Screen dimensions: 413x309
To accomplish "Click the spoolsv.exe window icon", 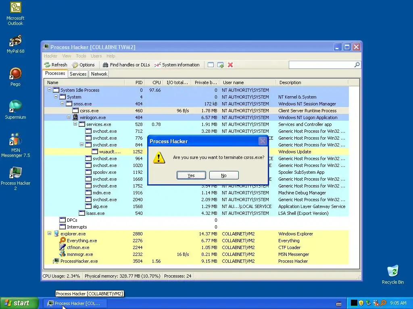I will (88, 172).
